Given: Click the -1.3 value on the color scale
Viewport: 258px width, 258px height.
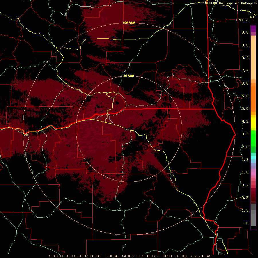Looking at the screenshot, I should (244, 210).
